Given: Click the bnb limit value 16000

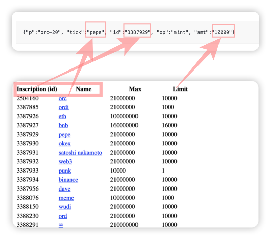Looking at the screenshot, I should point(169,125).
